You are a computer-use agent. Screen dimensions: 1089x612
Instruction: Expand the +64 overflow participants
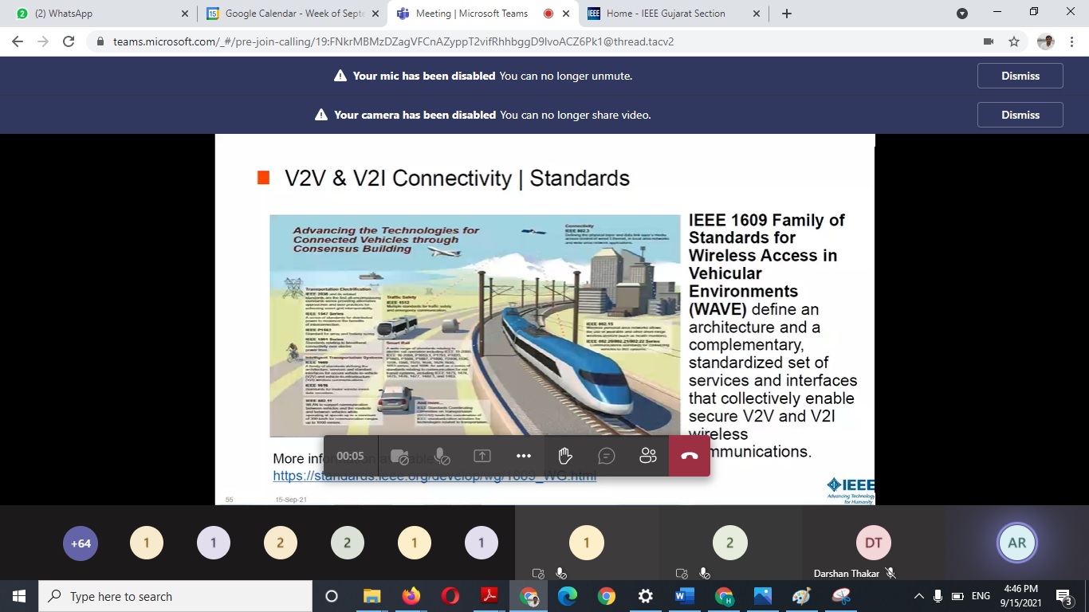[81, 543]
